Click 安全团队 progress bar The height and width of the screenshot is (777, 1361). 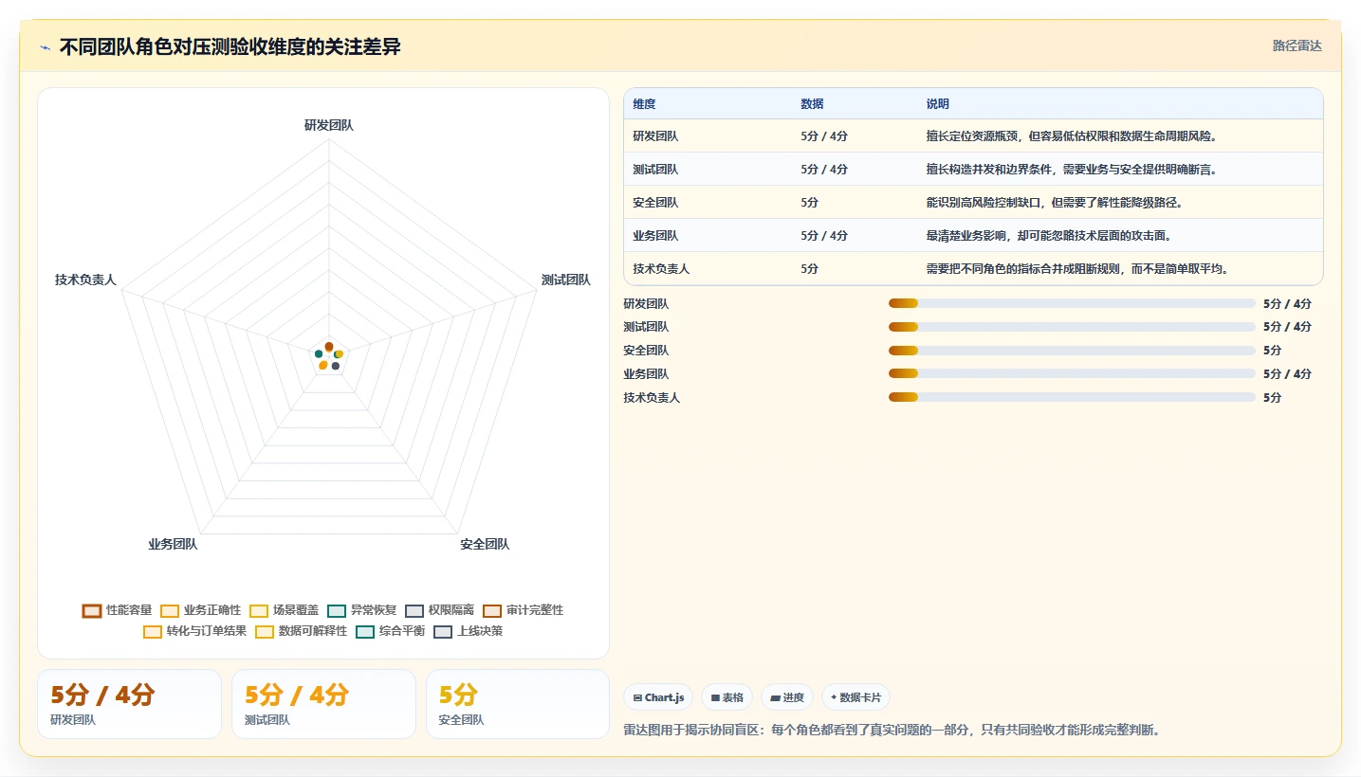pos(1072,351)
